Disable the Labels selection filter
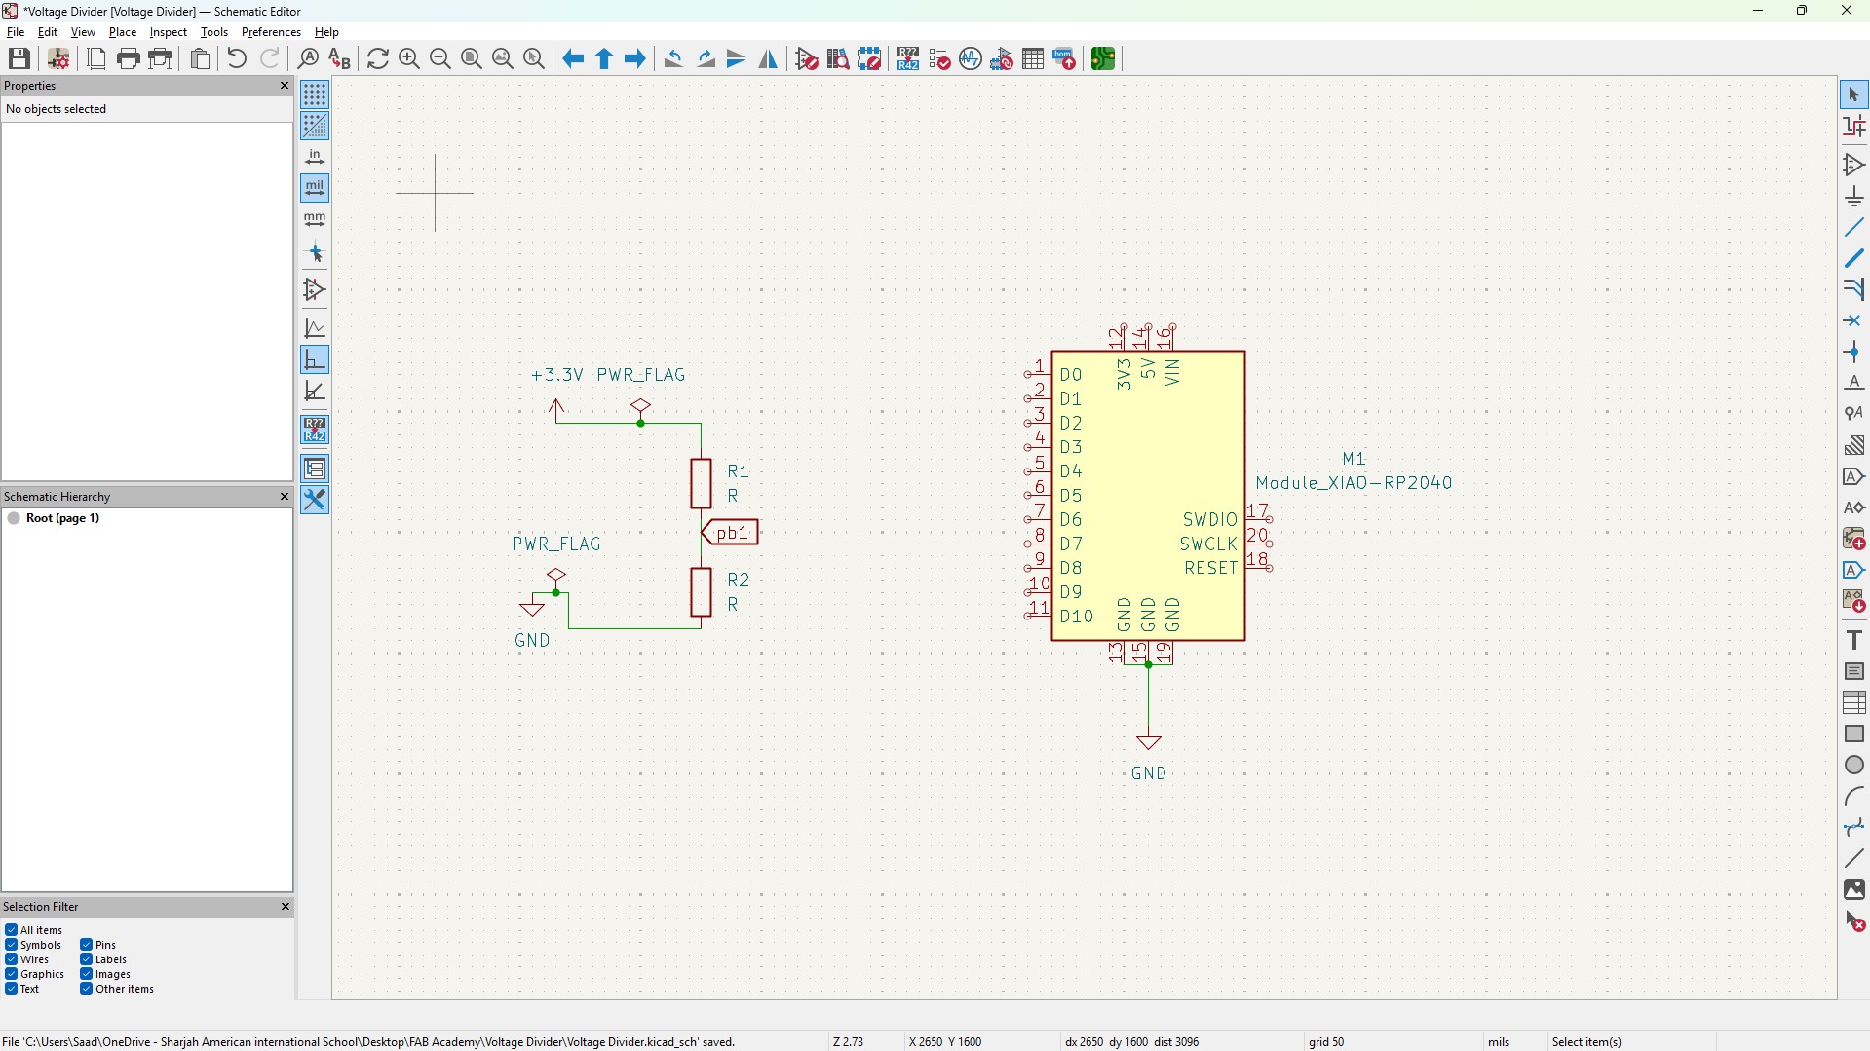 point(86,959)
